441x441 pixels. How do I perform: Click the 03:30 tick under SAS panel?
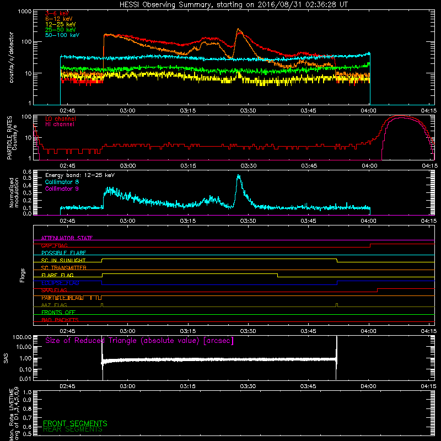248,386
